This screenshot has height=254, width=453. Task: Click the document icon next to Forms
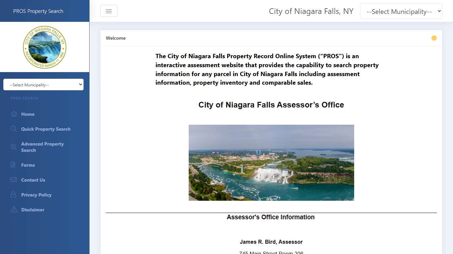(x=14, y=165)
